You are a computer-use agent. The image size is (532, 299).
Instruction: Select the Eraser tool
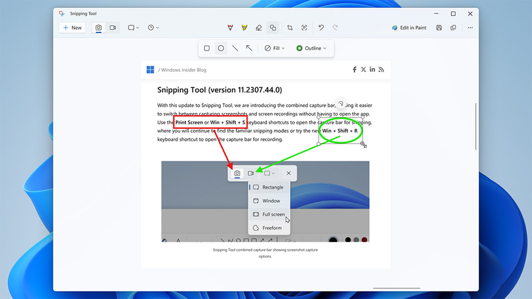(259, 28)
